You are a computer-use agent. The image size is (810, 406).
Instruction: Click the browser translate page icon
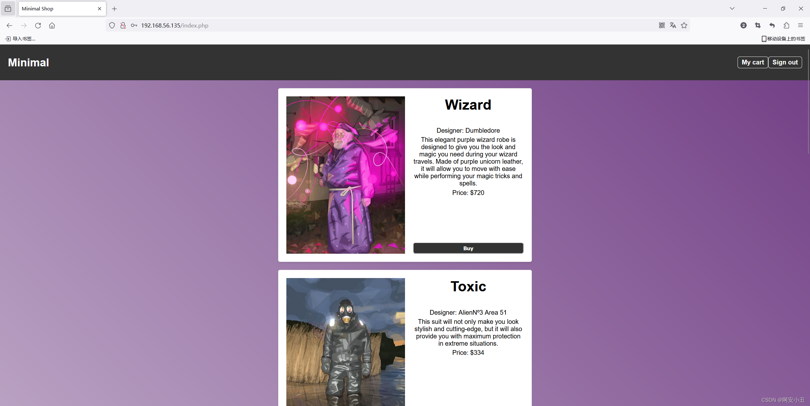tap(673, 25)
